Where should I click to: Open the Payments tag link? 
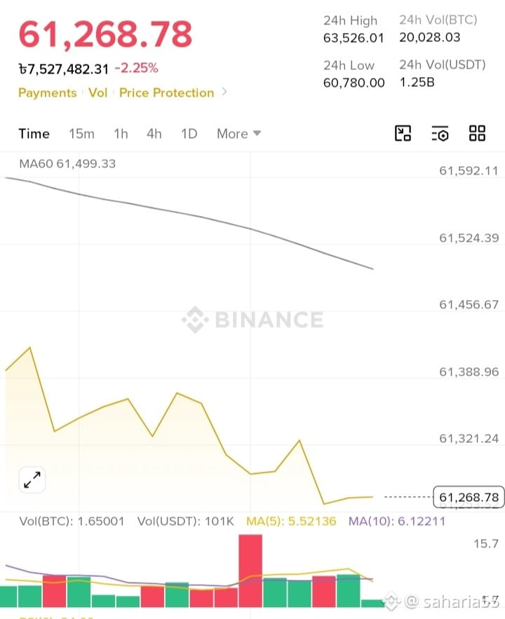48,93
